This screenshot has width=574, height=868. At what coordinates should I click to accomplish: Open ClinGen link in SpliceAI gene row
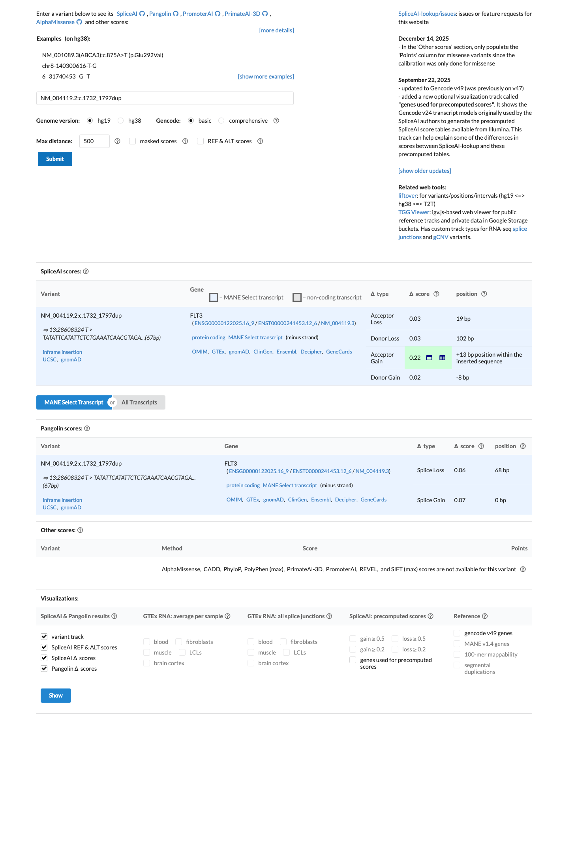(x=263, y=352)
